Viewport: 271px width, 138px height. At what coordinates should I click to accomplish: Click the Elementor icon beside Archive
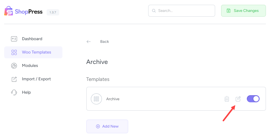click(96, 99)
